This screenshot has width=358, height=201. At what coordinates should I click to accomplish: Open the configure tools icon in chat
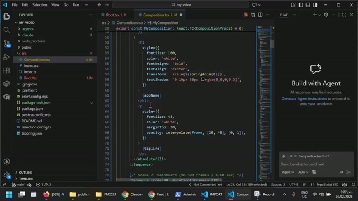click(314, 173)
